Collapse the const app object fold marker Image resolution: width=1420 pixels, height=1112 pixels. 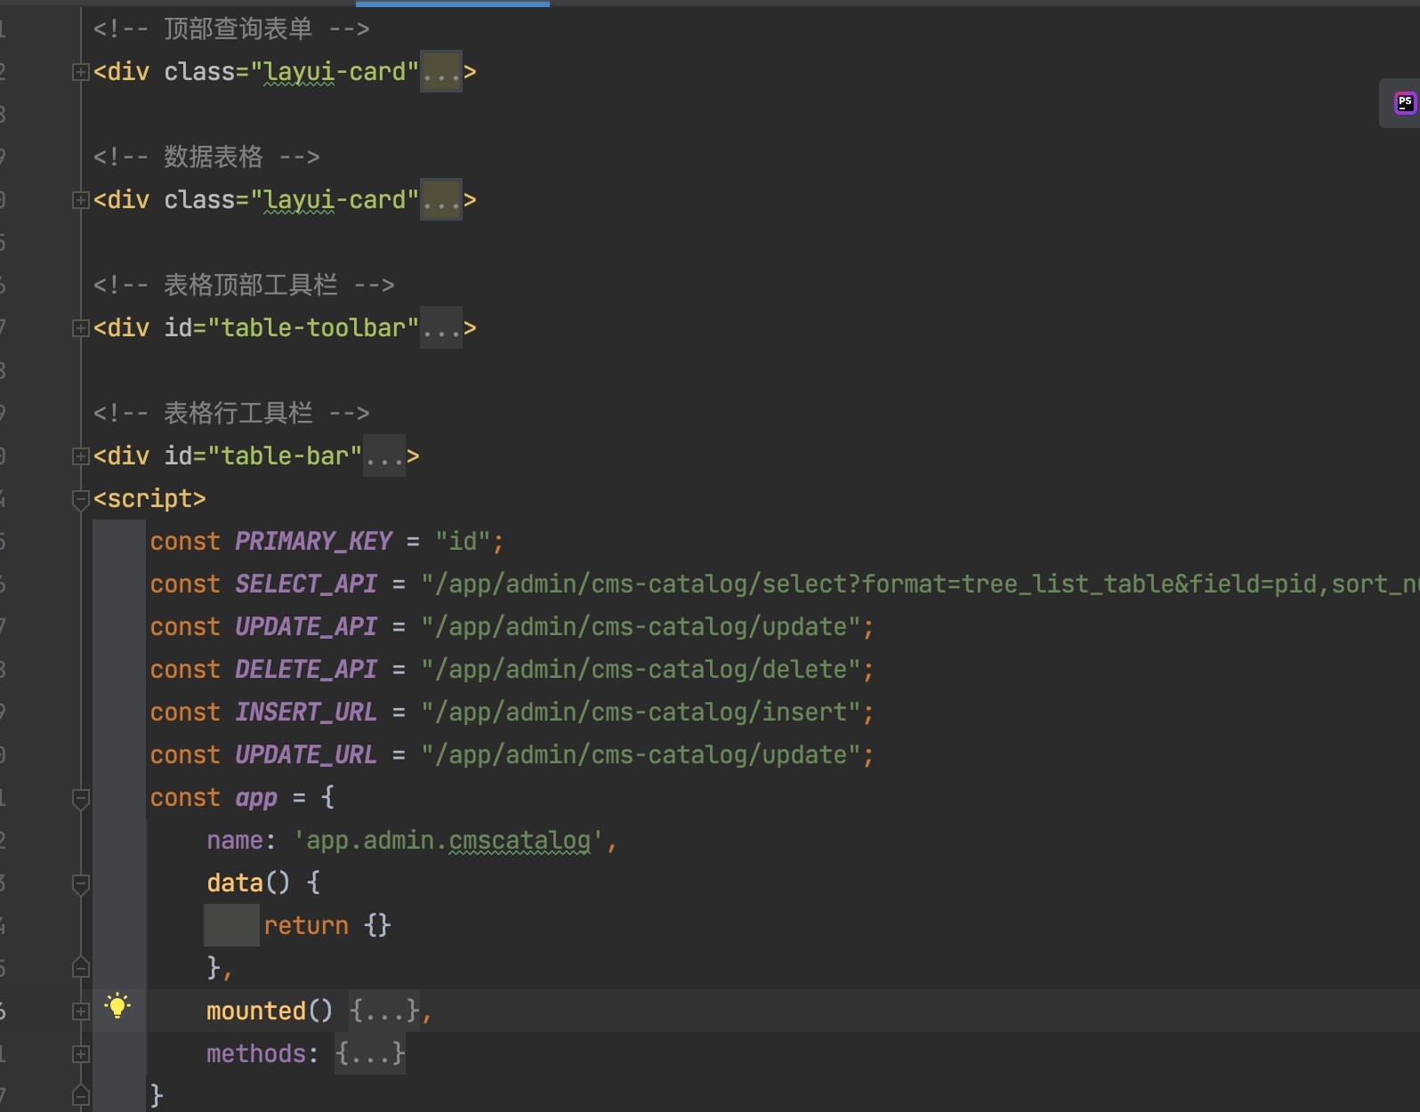point(81,799)
